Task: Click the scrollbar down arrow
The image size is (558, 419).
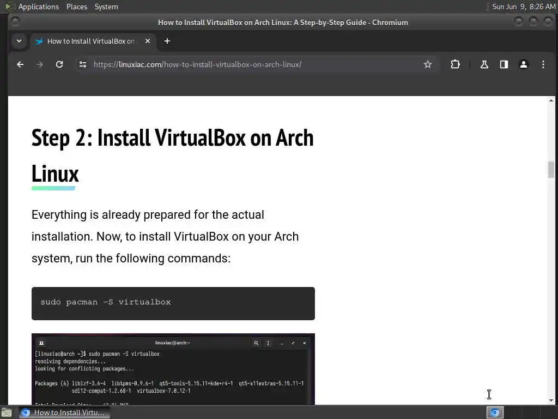Action: point(551,400)
